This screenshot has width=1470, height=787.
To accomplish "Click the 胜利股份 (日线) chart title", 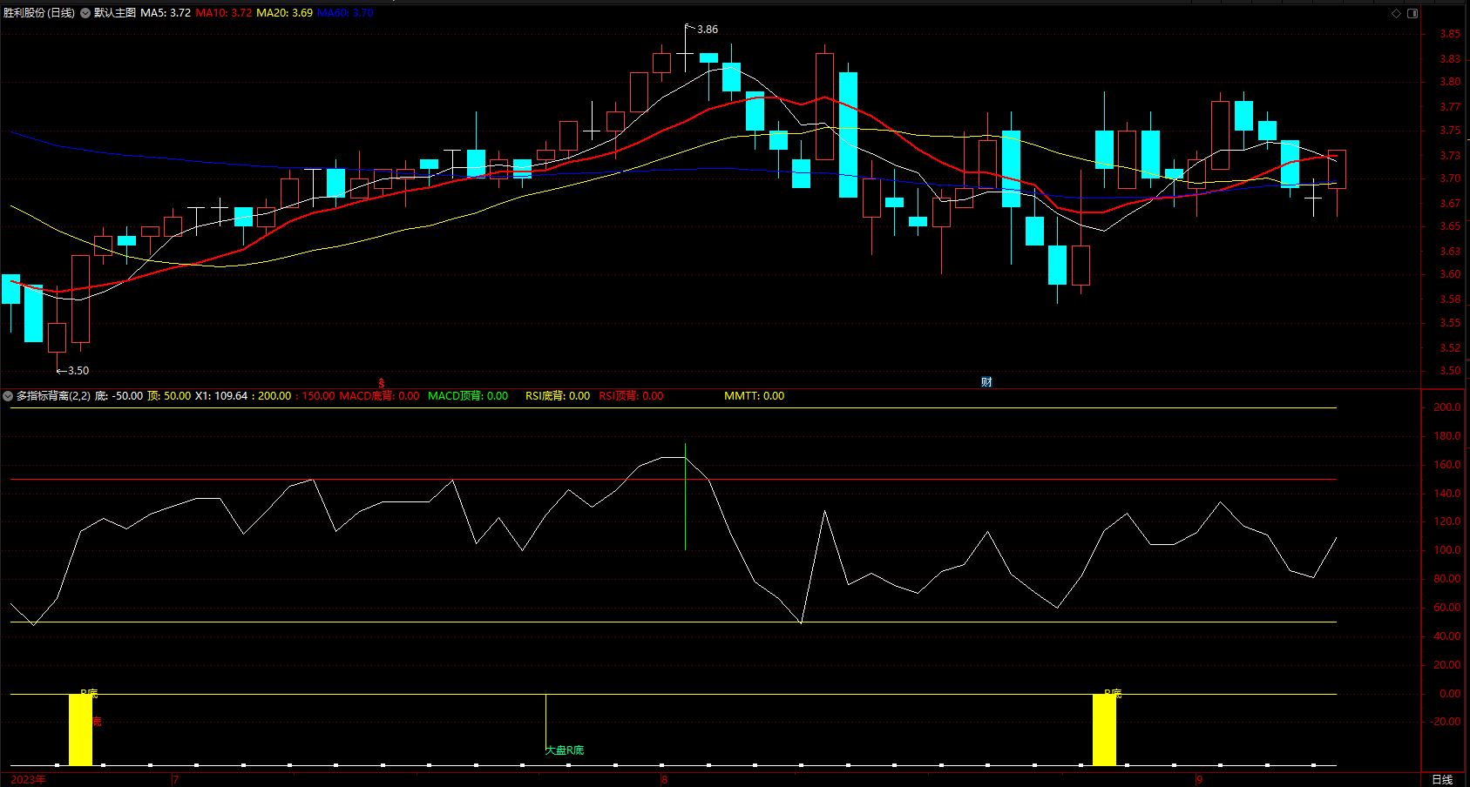I will pyautogui.click(x=39, y=13).
